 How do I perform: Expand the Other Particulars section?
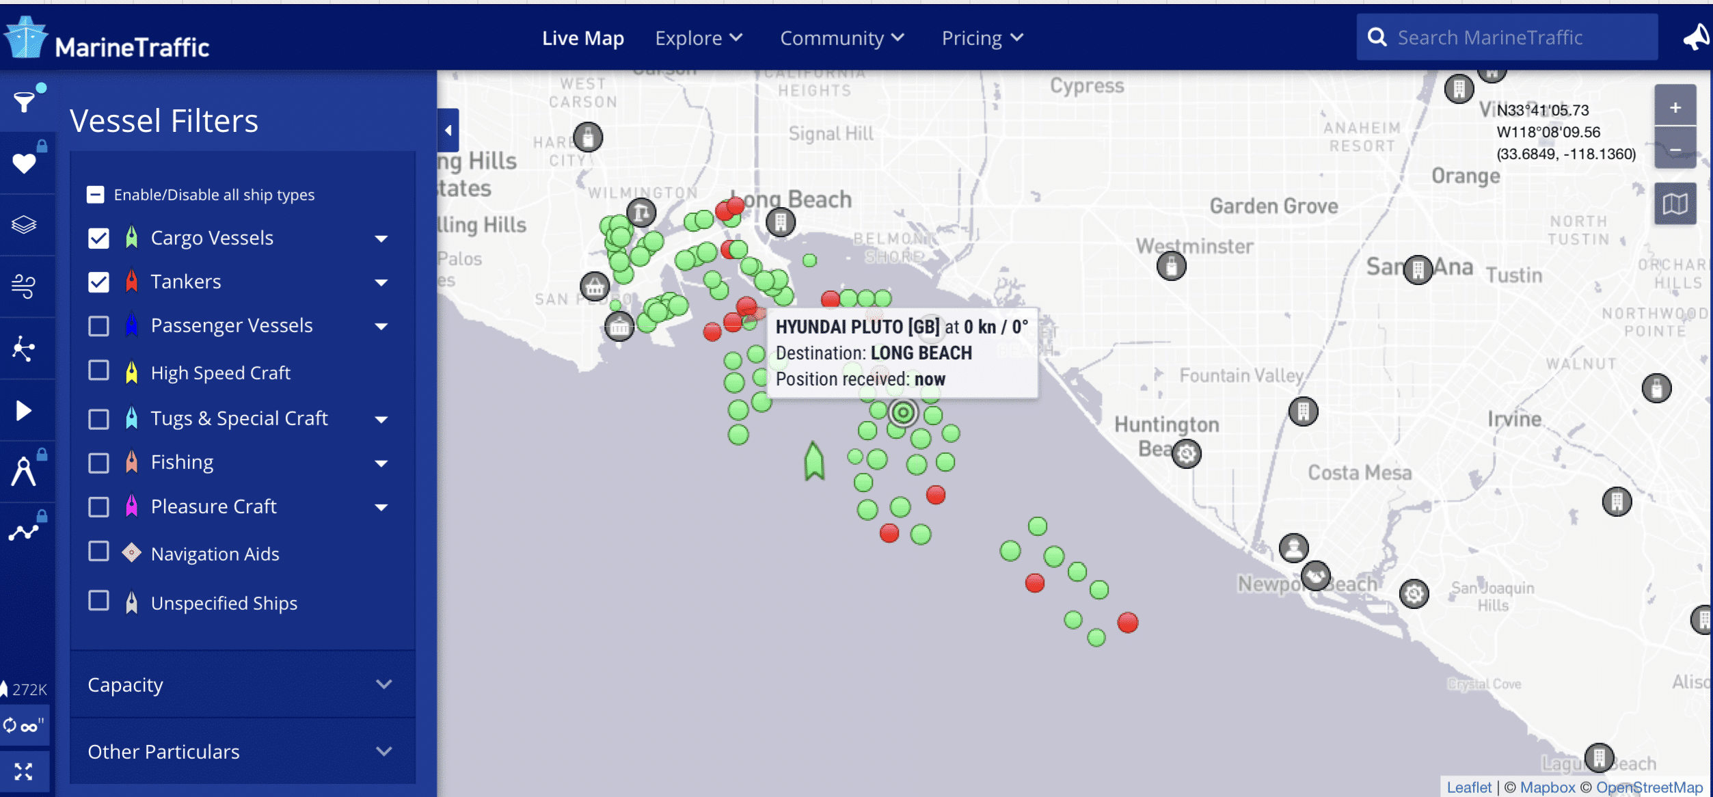pos(243,751)
